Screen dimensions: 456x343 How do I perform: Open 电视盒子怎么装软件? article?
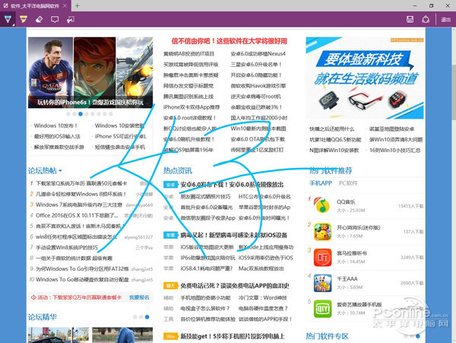click(x=205, y=308)
